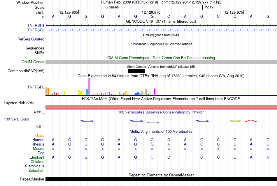The width and height of the screenshot is (277, 186).
Task: Select the Human alignment row label
Action: click(x=38, y=140)
